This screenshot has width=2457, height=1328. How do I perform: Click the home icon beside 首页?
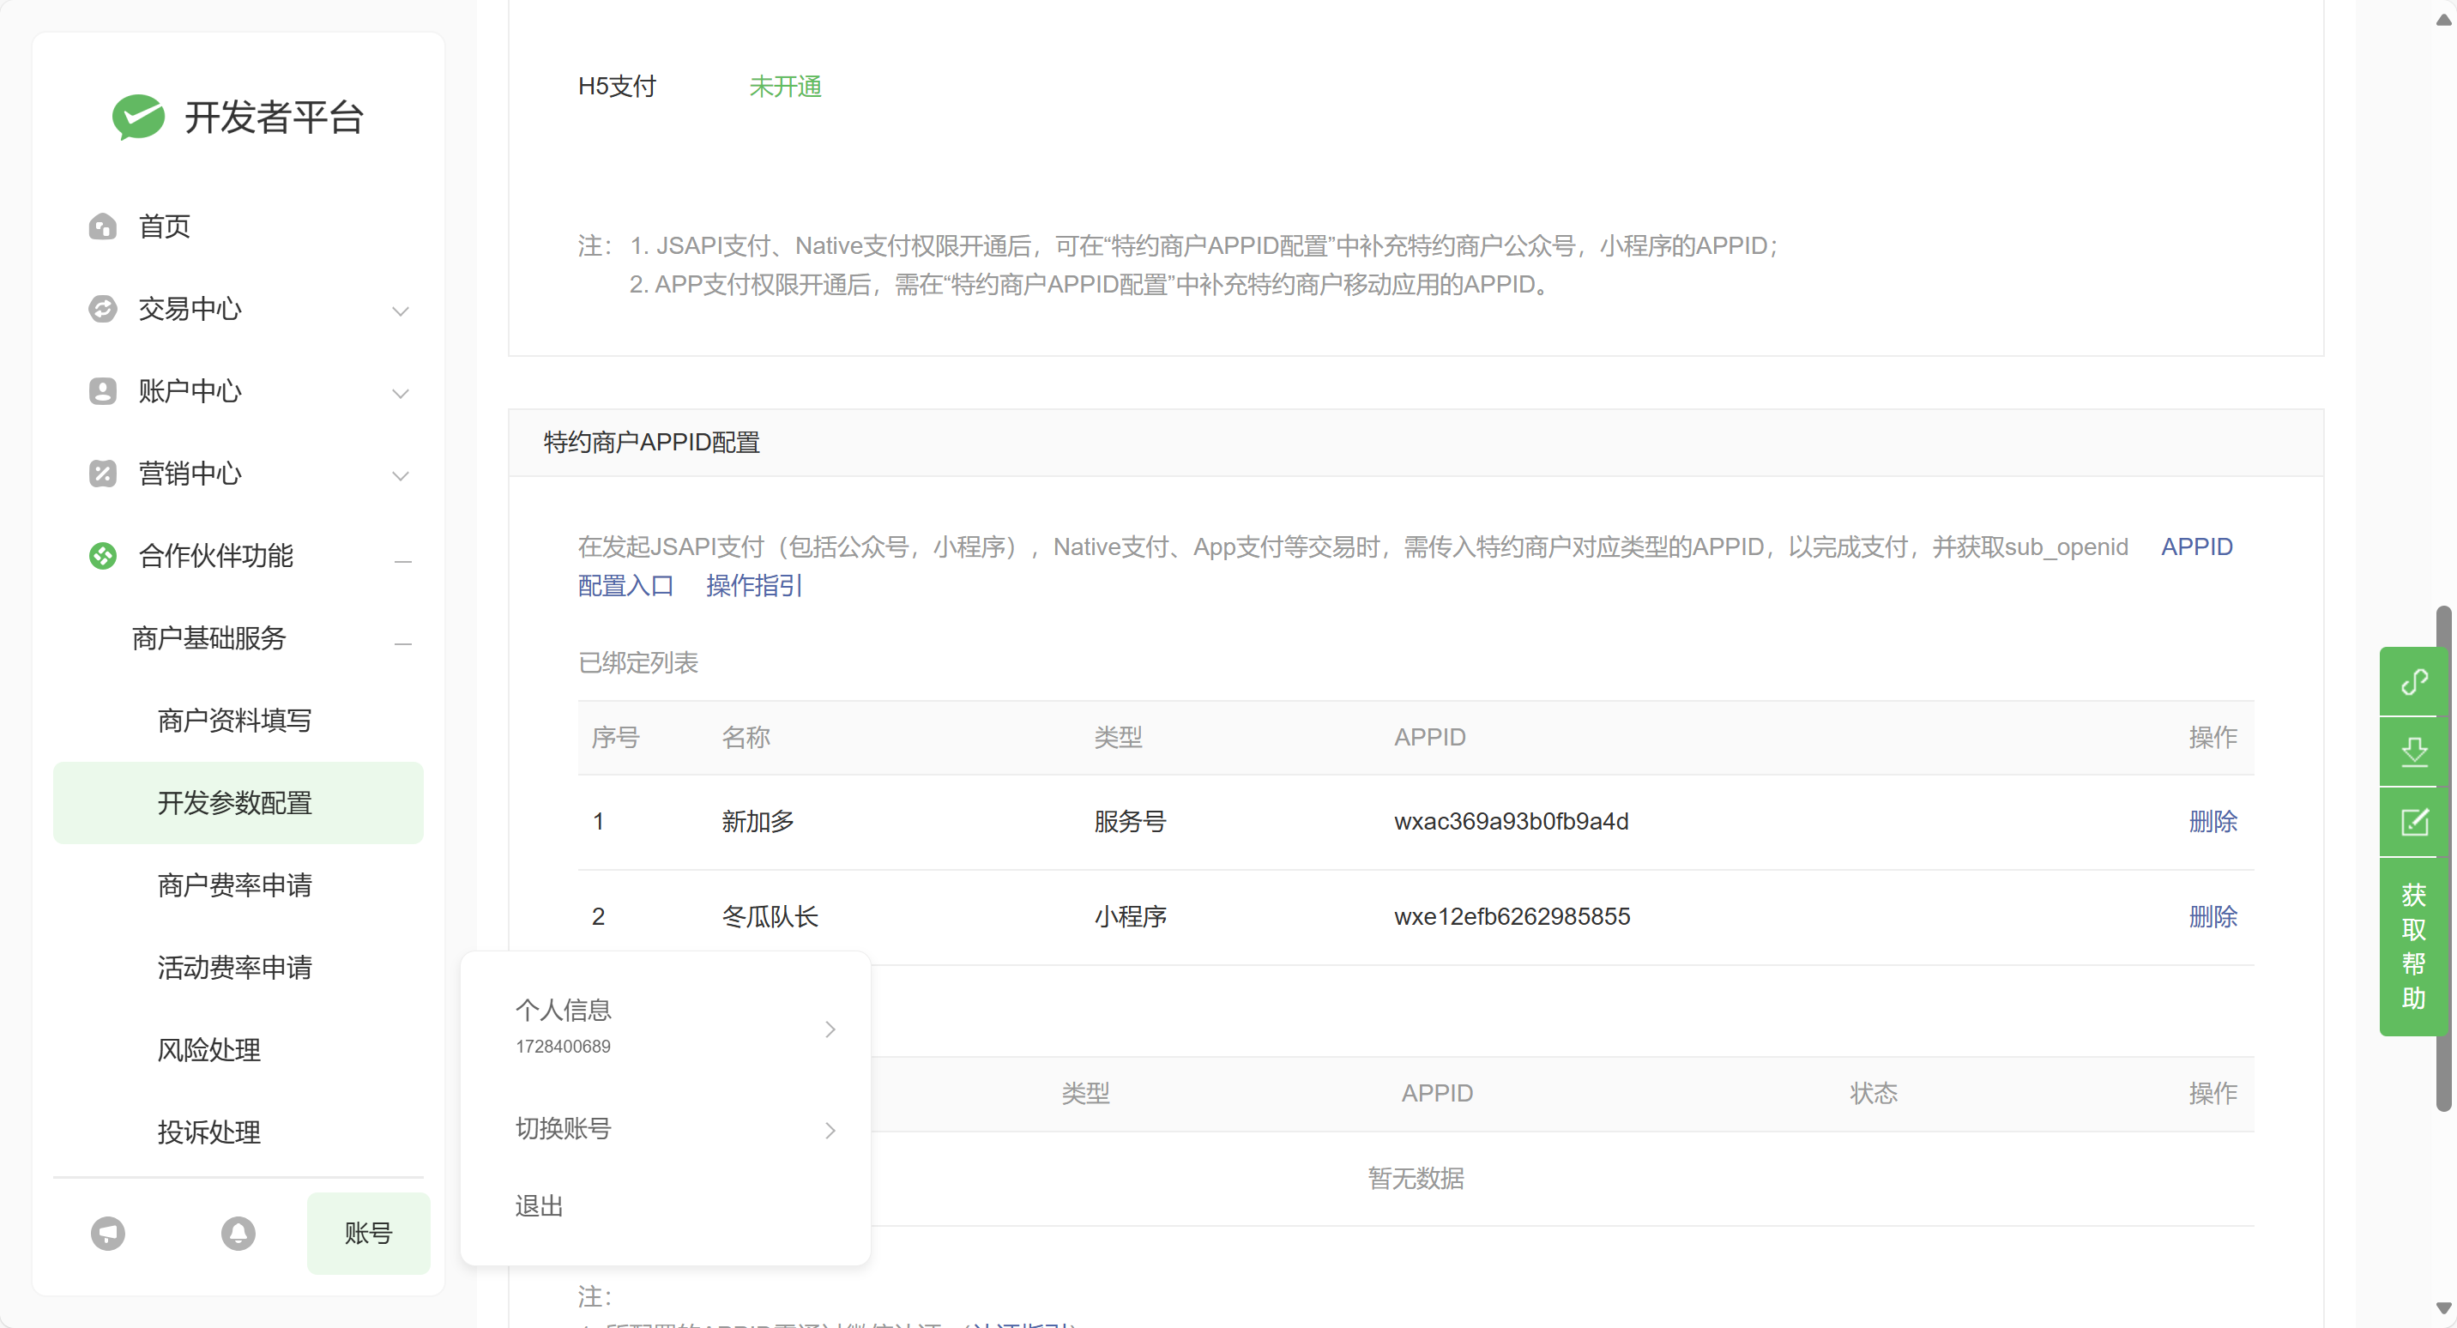point(102,226)
